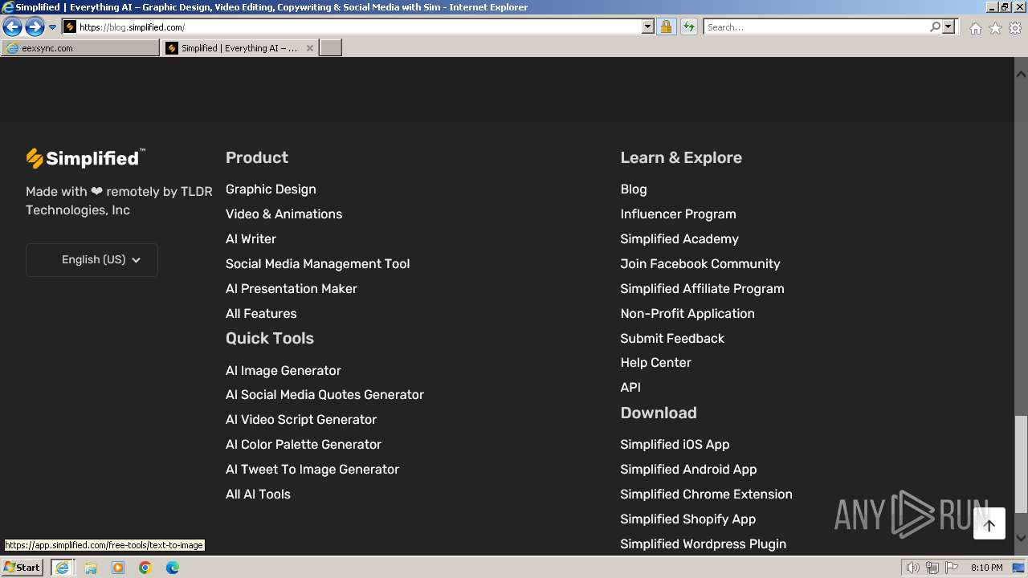Open the Influencer Program link
This screenshot has height=578, width=1028.
[678, 214]
